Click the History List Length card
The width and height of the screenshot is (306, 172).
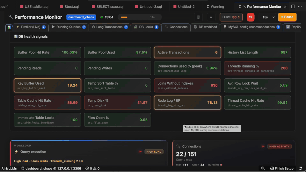(x=258, y=52)
